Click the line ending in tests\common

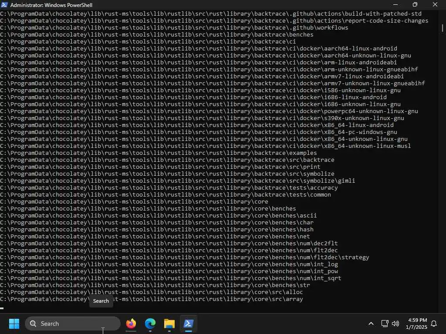(166, 194)
